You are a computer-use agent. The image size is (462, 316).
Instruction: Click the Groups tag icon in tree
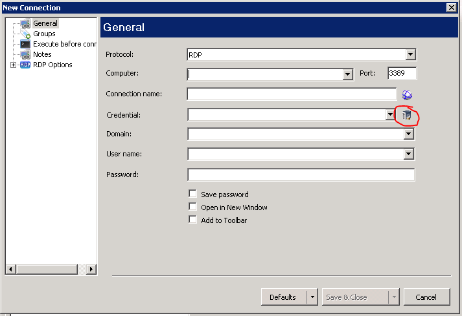click(25, 34)
